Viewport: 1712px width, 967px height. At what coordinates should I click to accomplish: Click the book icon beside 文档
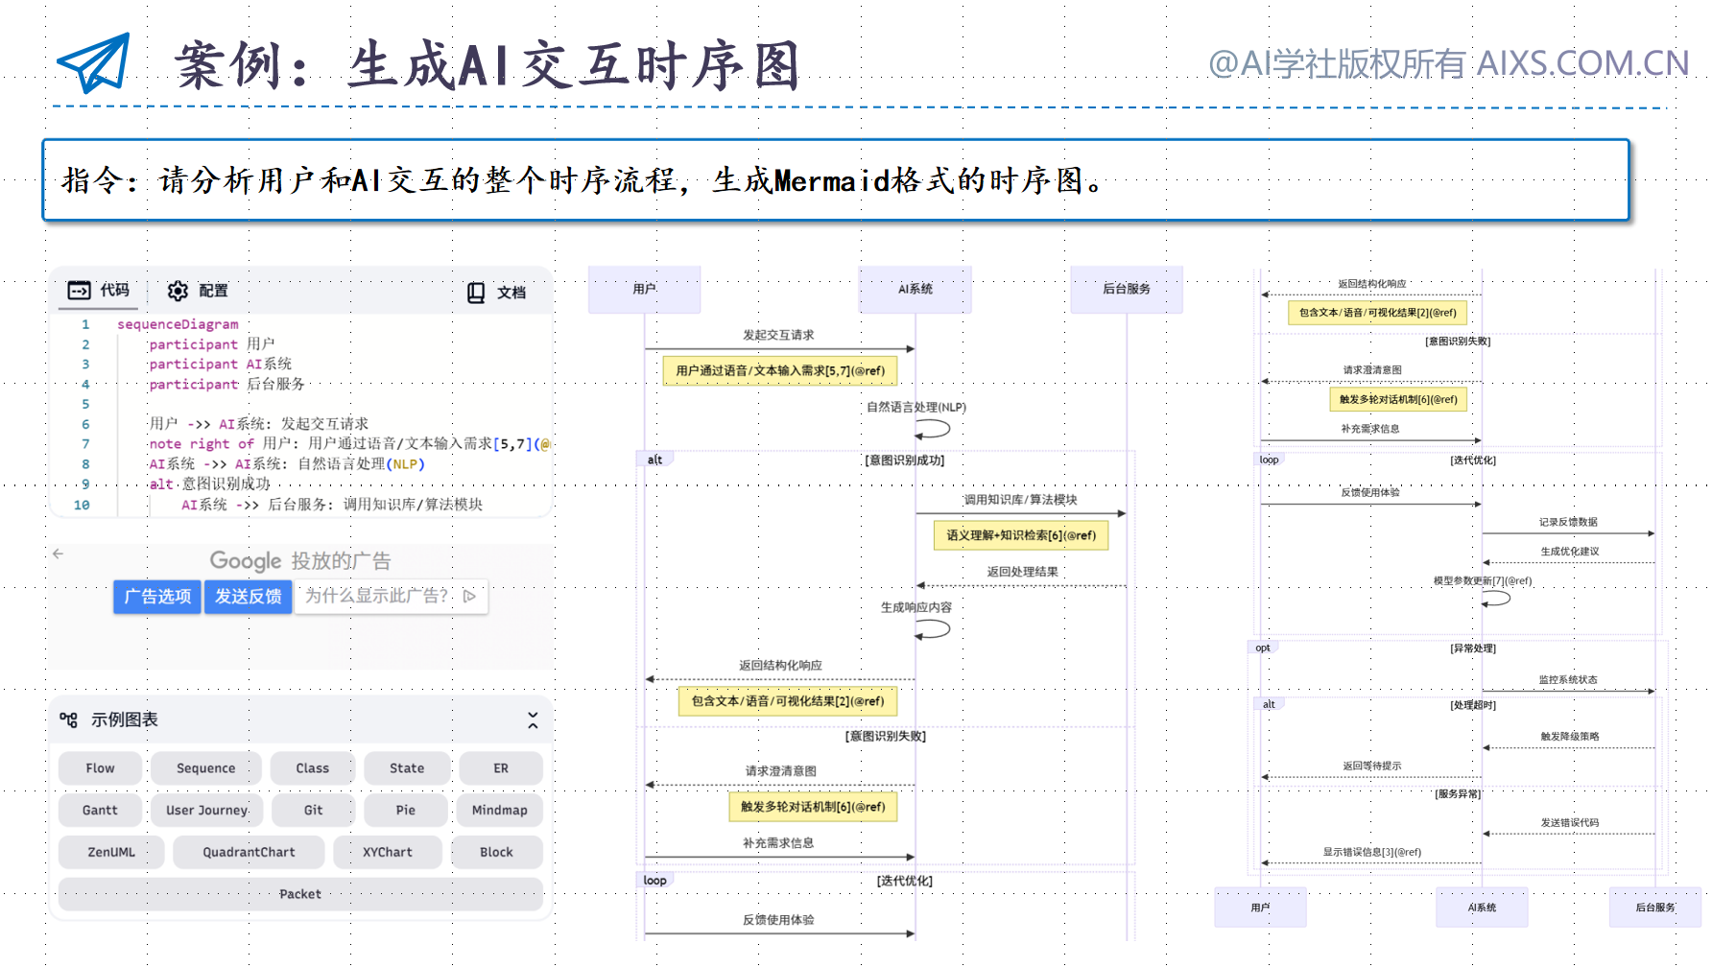click(x=476, y=293)
